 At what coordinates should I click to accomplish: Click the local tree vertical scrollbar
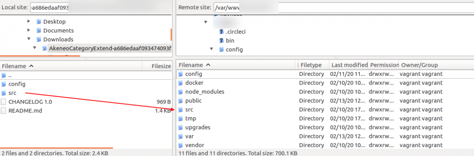(x=171, y=34)
